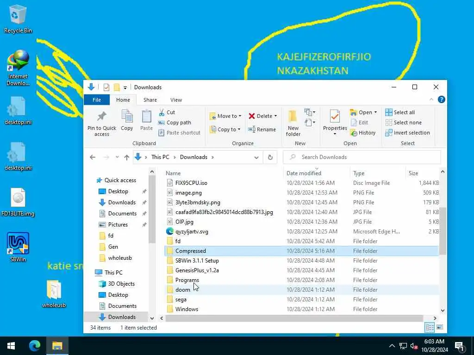Go up one folder level
The width and height of the screenshot is (474, 355).
point(127,157)
